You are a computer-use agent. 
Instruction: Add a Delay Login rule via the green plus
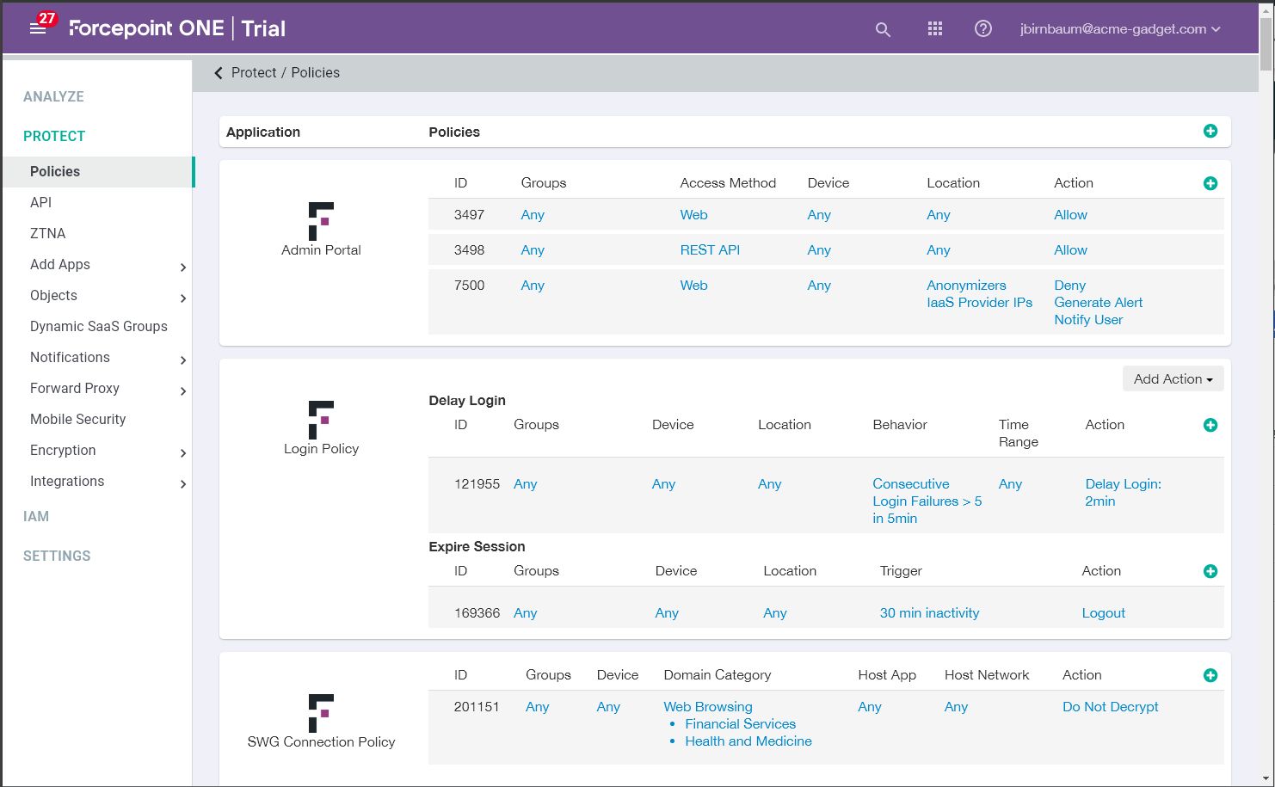pos(1210,425)
